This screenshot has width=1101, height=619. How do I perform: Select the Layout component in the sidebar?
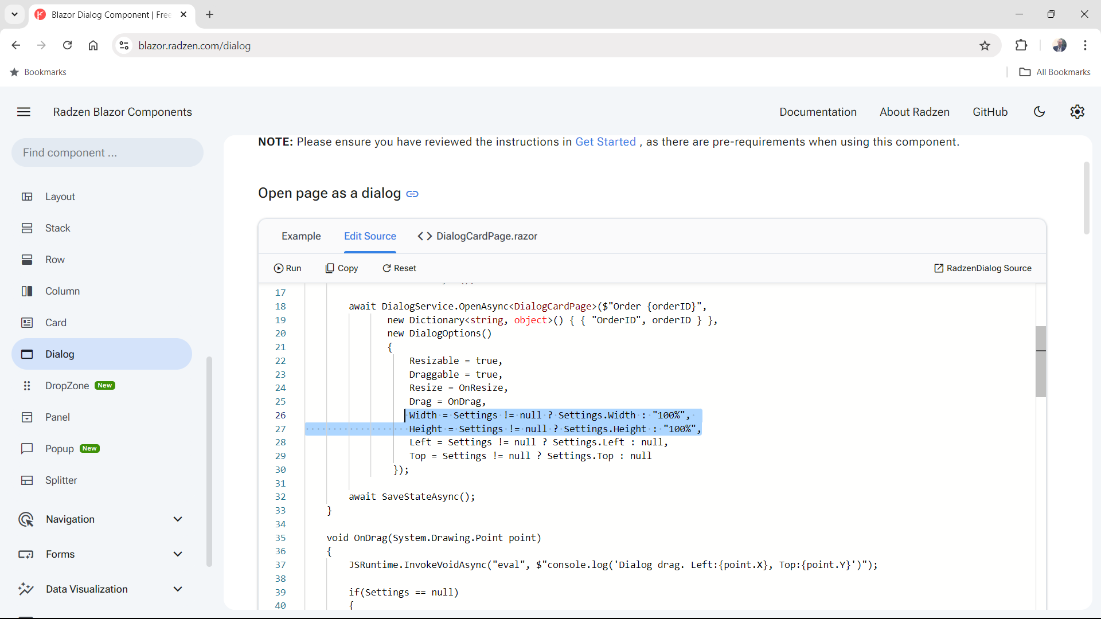click(60, 196)
